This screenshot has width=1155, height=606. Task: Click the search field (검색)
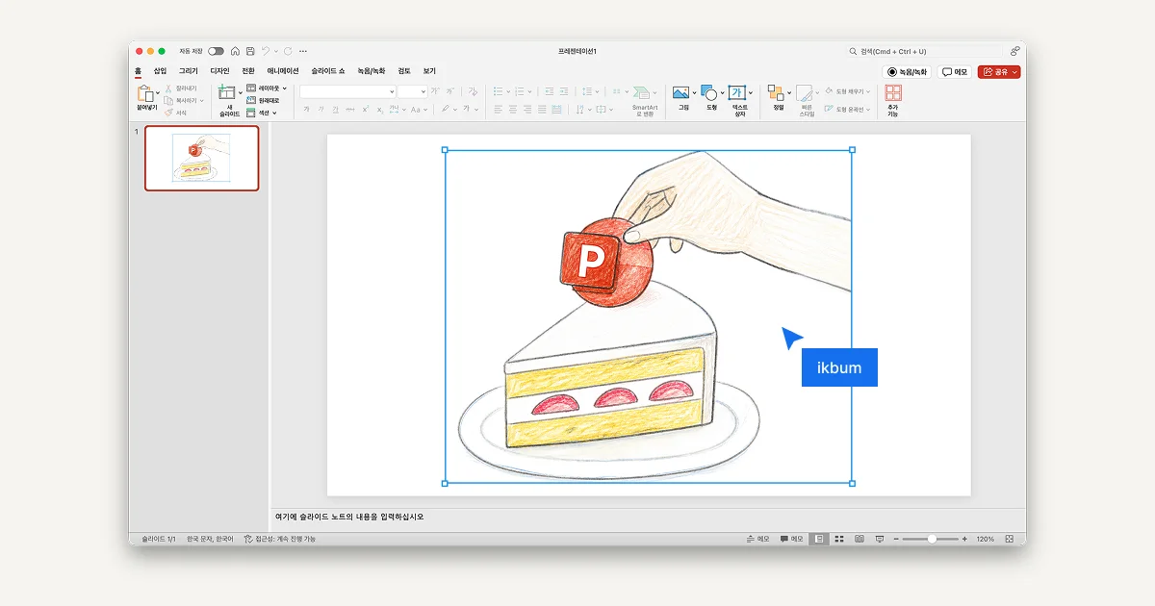point(924,51)
